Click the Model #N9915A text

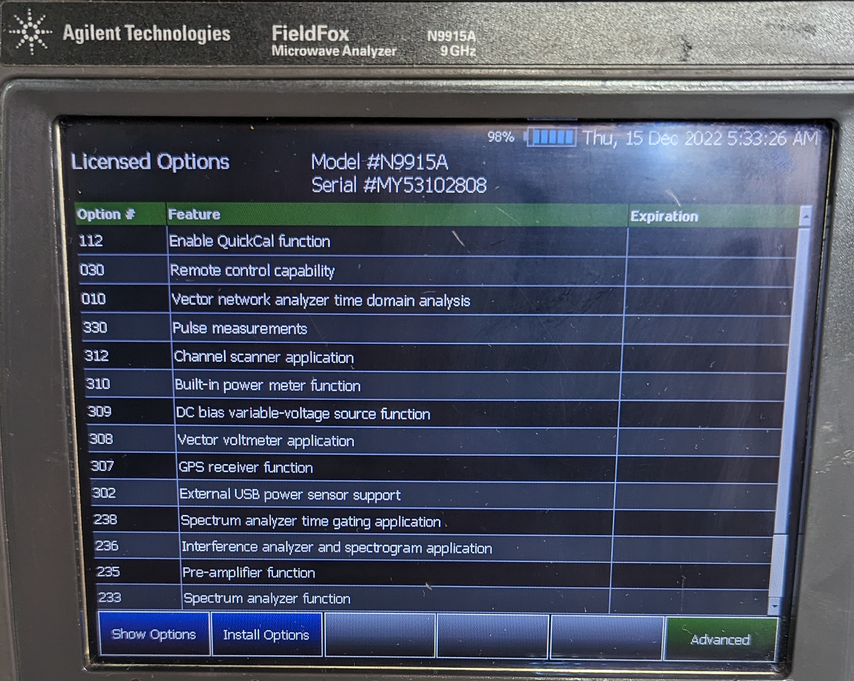[x=380, y=162]
